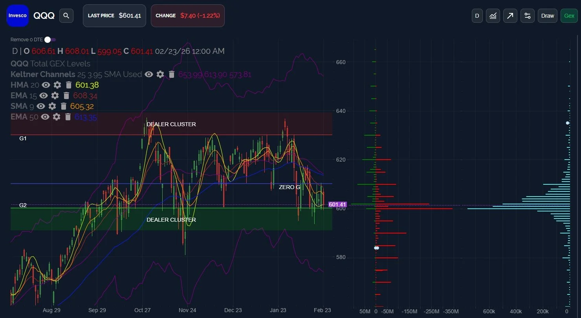Click the white dot marker near 584
The height and width of the screenshot is (318, 581).
click(x=376, y=248)
